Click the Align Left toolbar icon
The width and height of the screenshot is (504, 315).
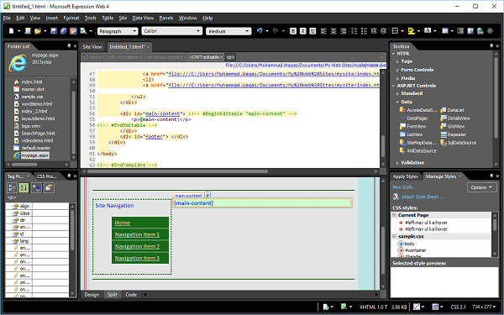pos(323,31)
